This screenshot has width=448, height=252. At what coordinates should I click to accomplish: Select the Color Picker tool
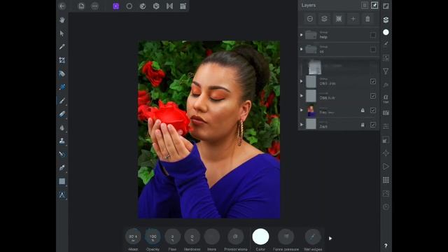(62, 47)
